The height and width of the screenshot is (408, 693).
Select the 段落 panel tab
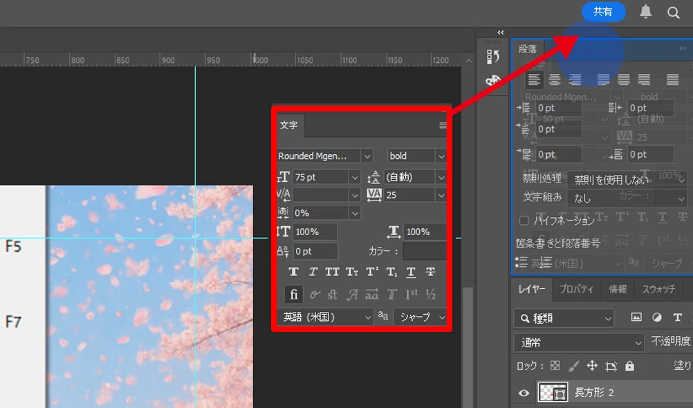(527, 49)
